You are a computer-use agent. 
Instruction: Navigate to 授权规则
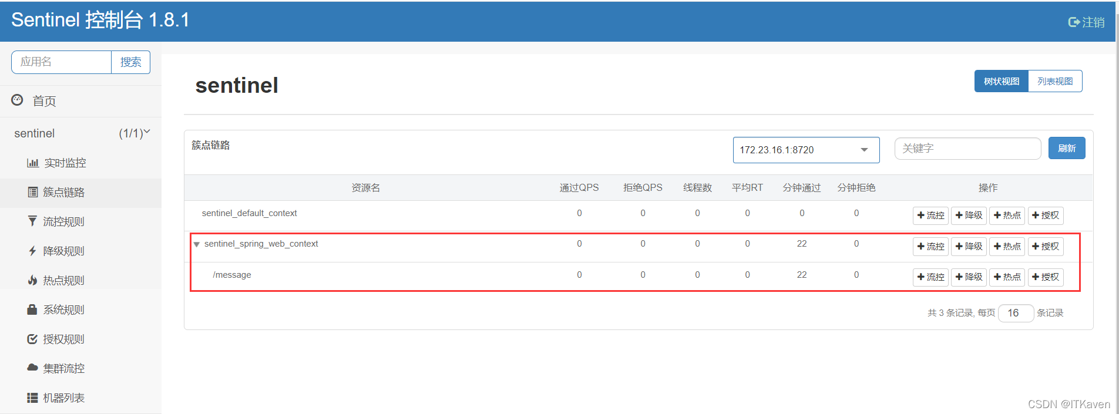[x=63, y=339]
